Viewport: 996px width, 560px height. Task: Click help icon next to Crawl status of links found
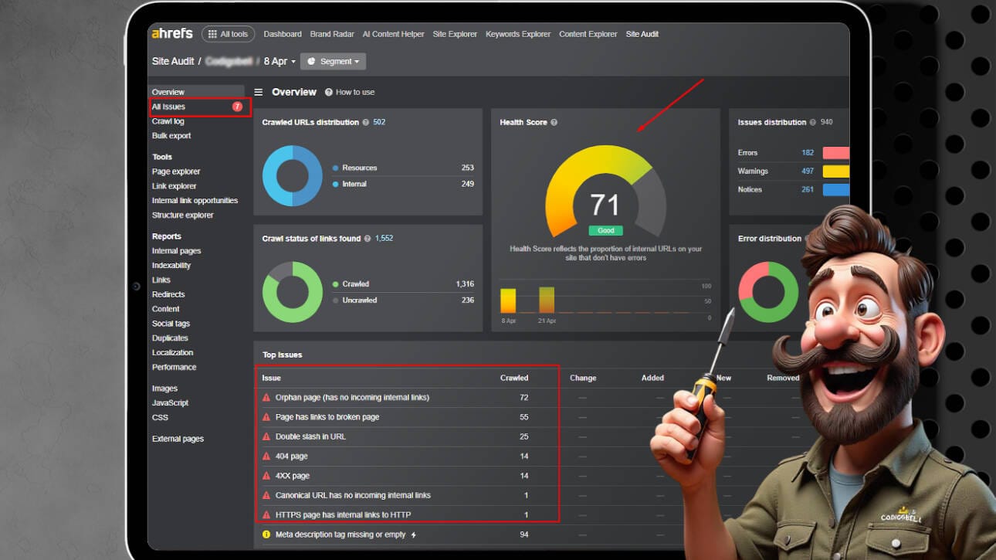point(368,239)
